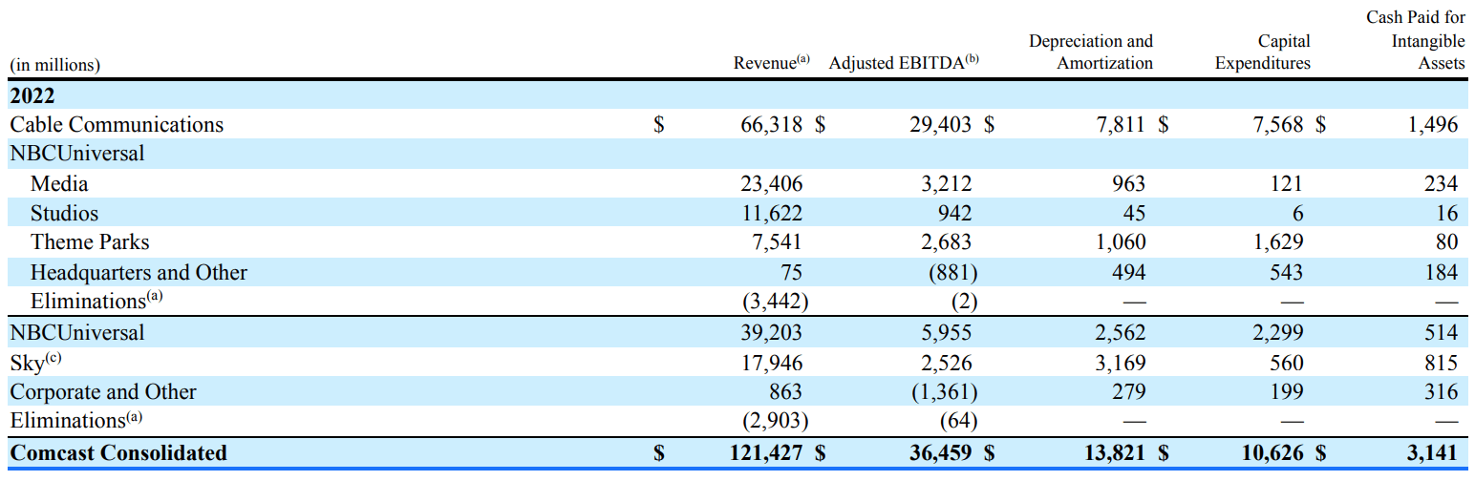Select Theme Parks revenue 7,541
The image size is (1475, 481).
(x=777, y=242)
